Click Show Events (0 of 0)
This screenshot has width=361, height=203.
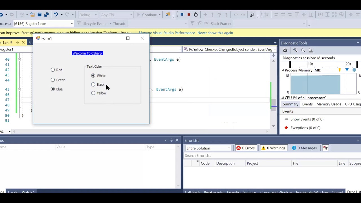coord(307,119)
